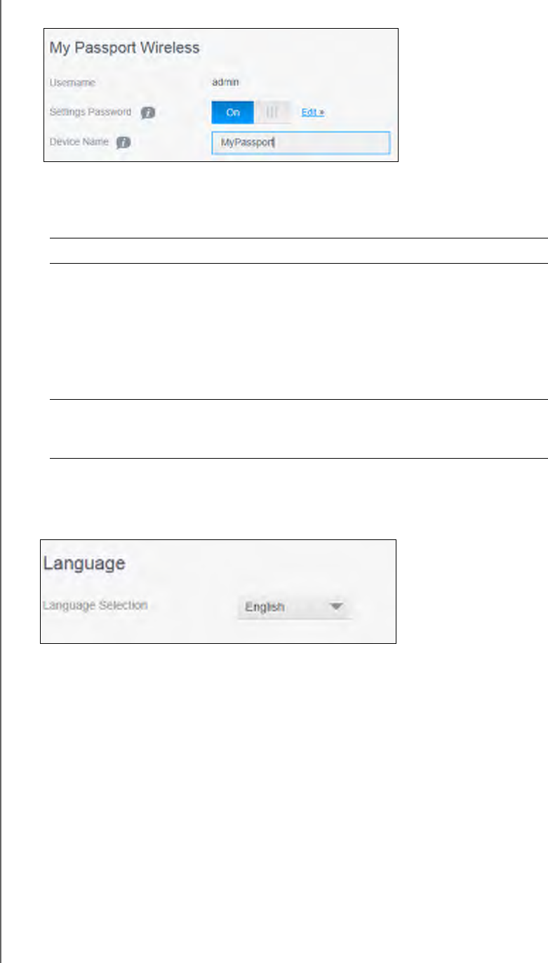The height and width of the screenshot is (963, 548).
Task: Open the Edit link for Settings Password
Action: click(312, 112)
